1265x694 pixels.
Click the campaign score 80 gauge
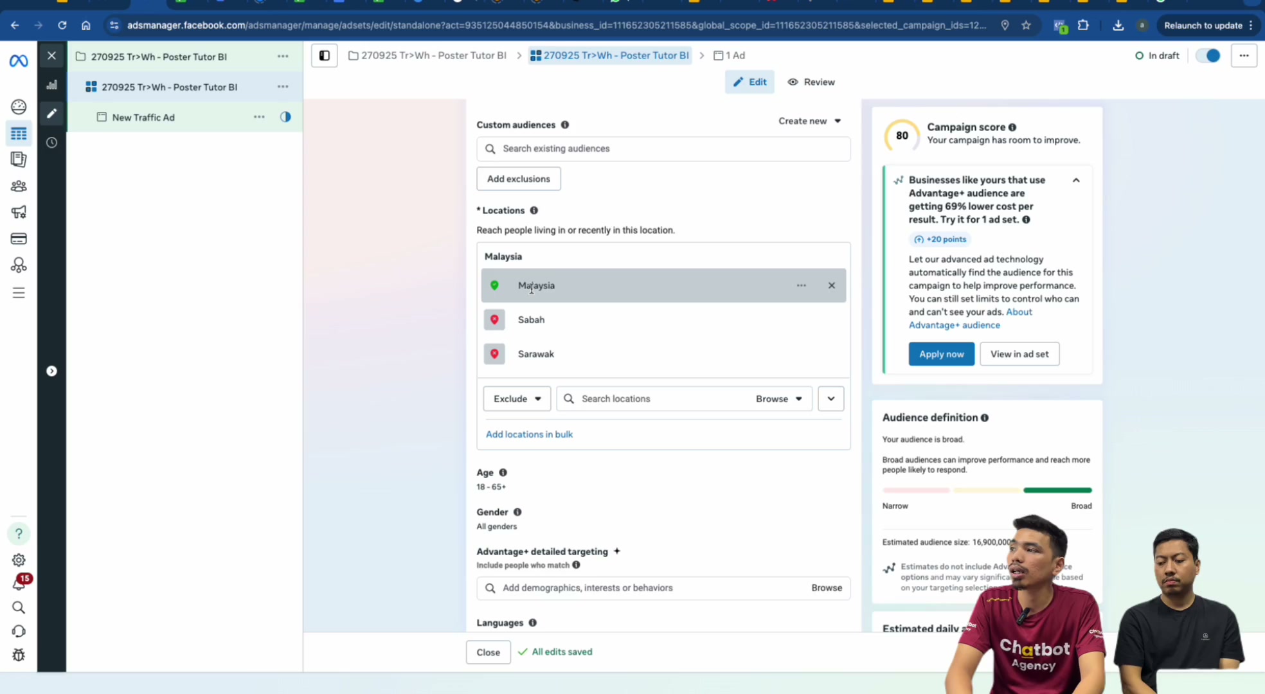(x=901, y=136)
